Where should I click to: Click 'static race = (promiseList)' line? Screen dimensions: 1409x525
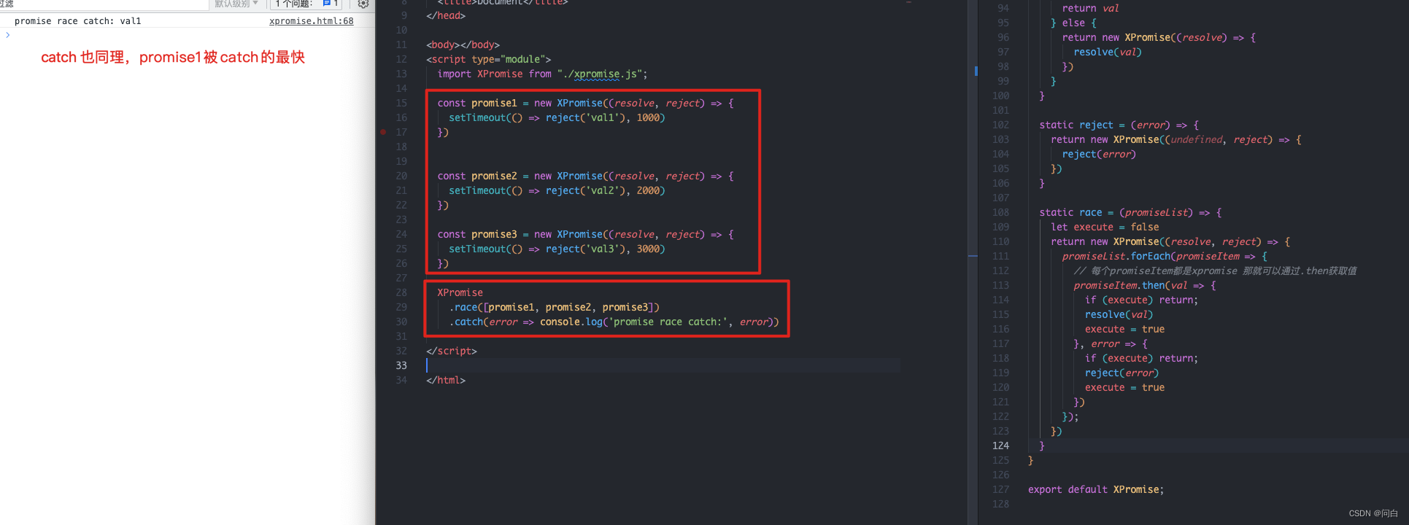point(1130,212)
